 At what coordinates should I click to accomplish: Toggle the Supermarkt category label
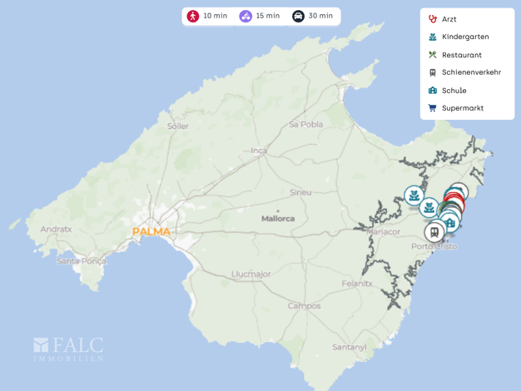pyautogui.click(x=463, y=108)
